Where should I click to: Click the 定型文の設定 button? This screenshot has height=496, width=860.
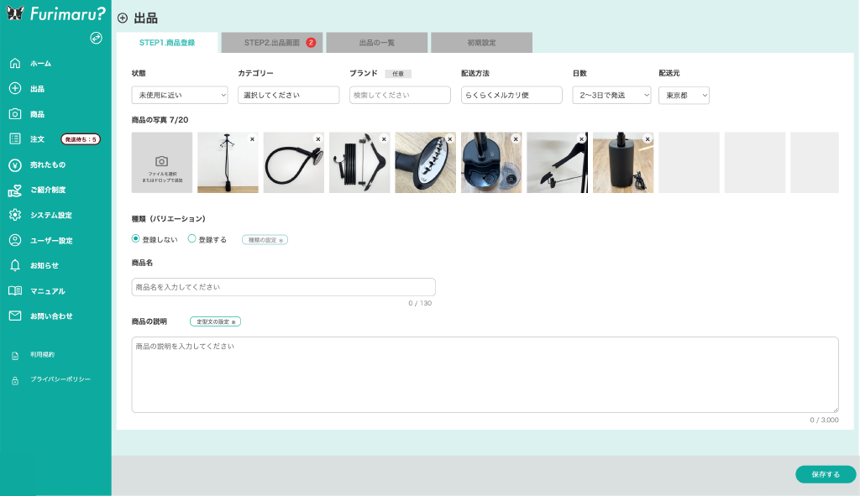[x=215, y=321]
